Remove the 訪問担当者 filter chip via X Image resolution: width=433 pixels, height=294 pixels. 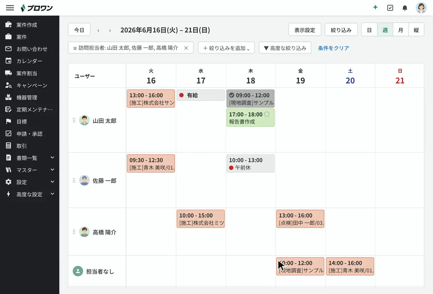[186, 48]
